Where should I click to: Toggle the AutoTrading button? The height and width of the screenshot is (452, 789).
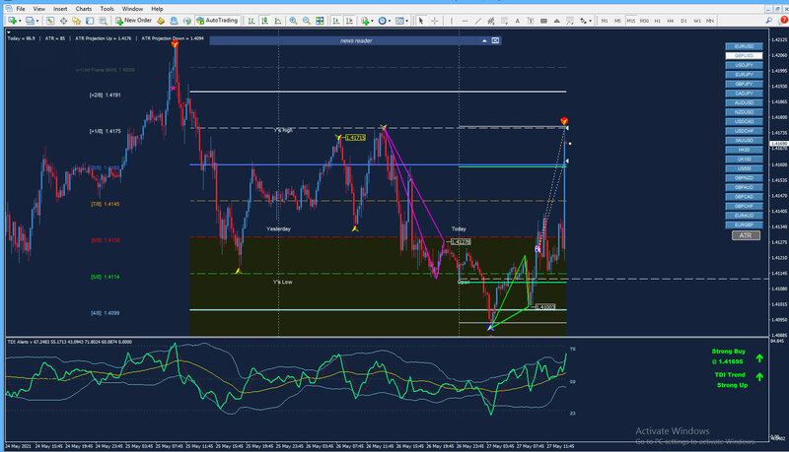(x=217, y=21)
